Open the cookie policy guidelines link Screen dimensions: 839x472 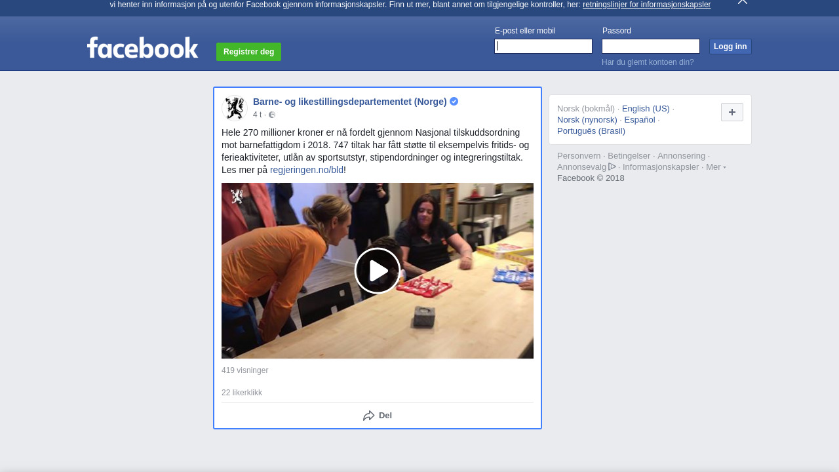click(646, 5)
